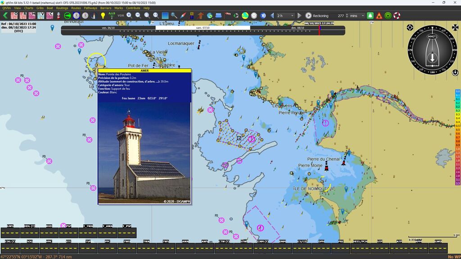Toggle the chart icon labeled V

pos(41,16)
